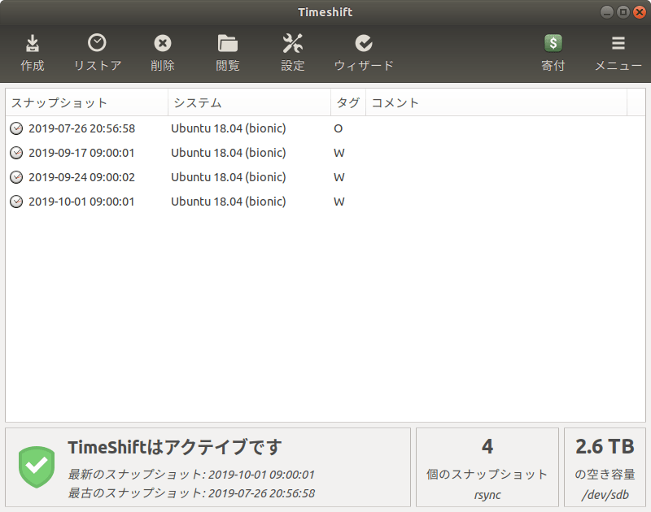The height and width of the screenshot is (512, 651).
Task: Click the 作成 (Create) snapshot icon
Action: 33,44
